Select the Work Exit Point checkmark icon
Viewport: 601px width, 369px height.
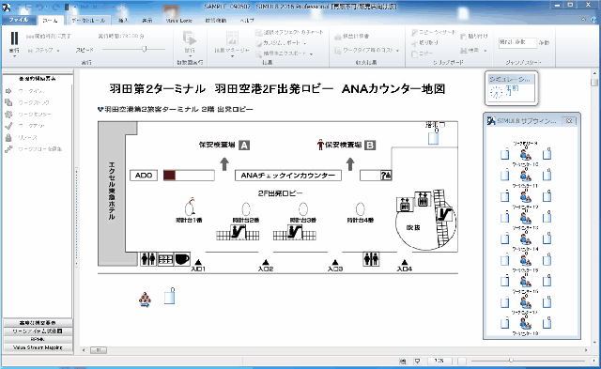click(x=8, y=126)
